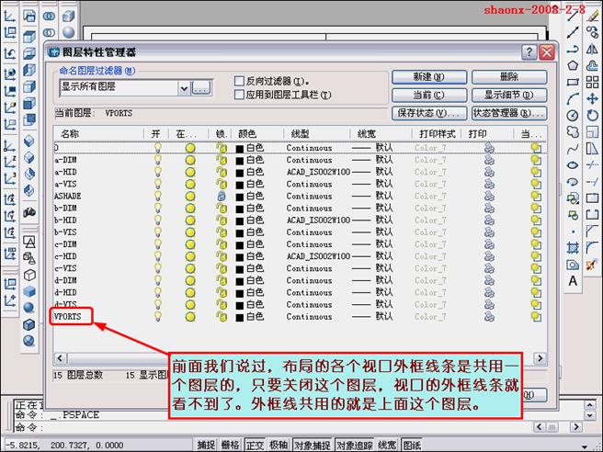
Task: Select the Hatch tool
Action: tap(573, 248)
